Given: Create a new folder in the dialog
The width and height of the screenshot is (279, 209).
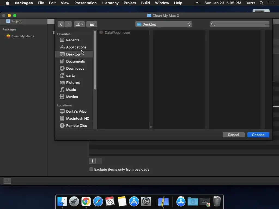Looking at the screenshot, I should click(x=92, y=24).
